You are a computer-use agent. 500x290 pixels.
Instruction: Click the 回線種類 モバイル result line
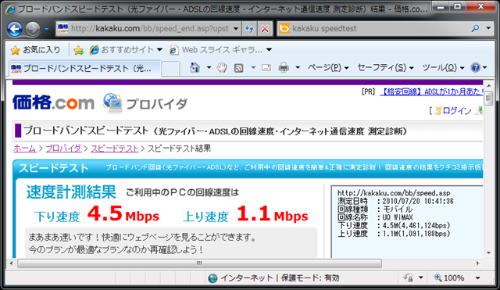pos(375,209)
